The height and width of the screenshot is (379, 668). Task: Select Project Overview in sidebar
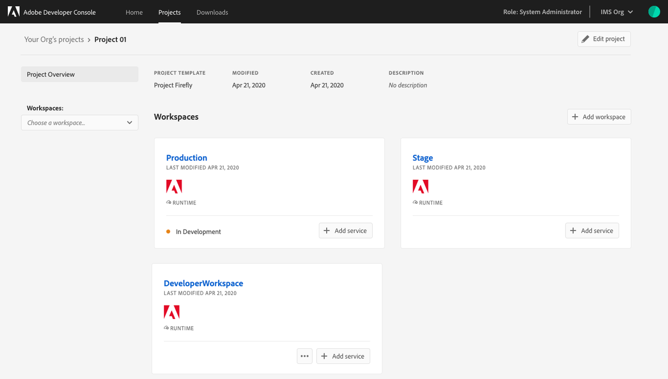tap(80, 74)
